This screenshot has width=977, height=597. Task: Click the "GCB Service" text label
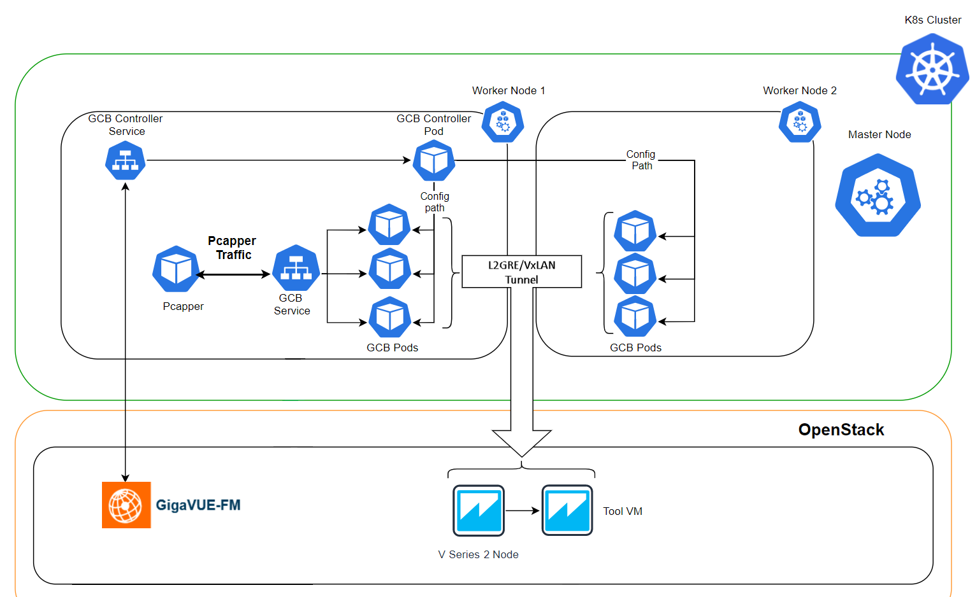[x=292, y=304]
